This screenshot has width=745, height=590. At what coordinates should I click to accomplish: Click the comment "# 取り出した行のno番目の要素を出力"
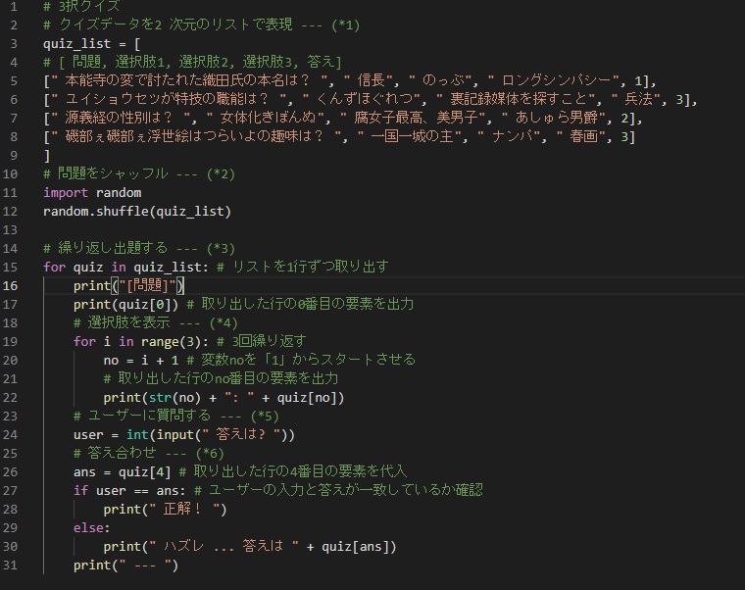(x=221, y=378)
